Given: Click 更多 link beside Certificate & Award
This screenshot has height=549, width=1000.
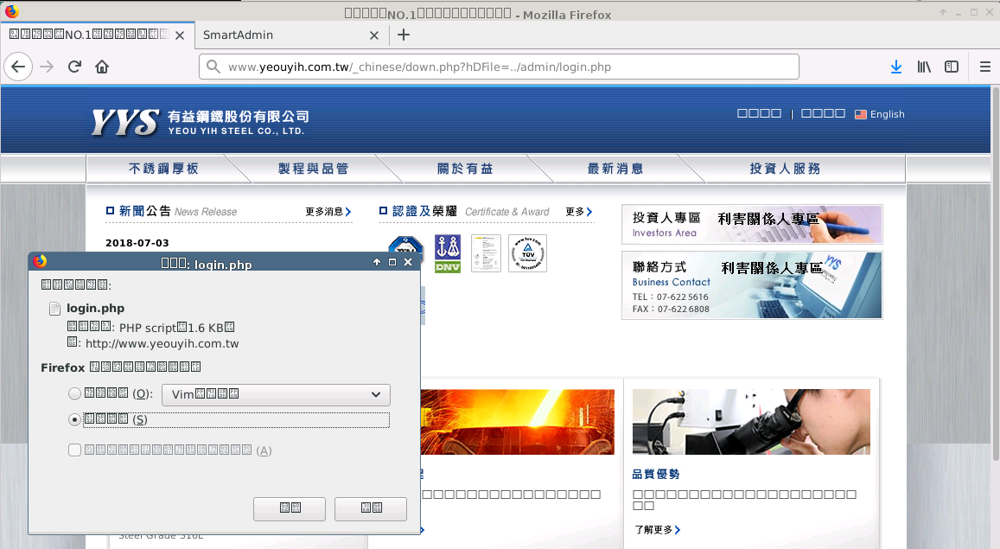Looking at the screenshot, I should coord(578,212).
